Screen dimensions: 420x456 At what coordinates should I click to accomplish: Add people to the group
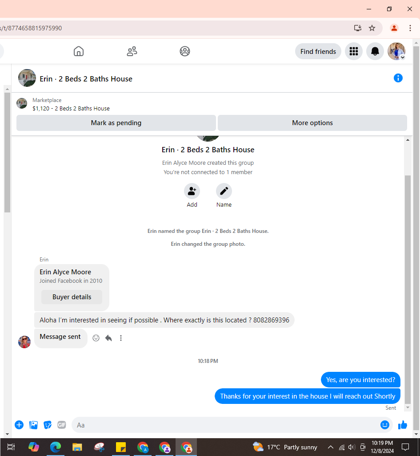192,191
